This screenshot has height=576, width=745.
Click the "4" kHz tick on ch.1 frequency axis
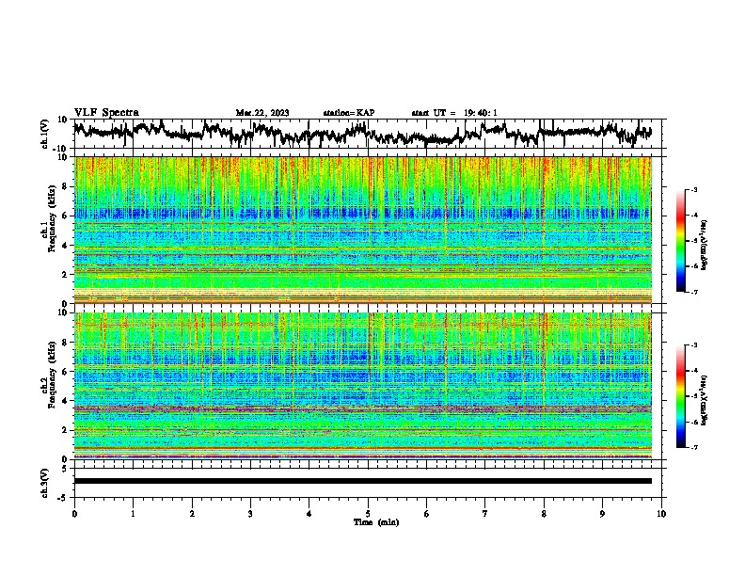(65, 246)
